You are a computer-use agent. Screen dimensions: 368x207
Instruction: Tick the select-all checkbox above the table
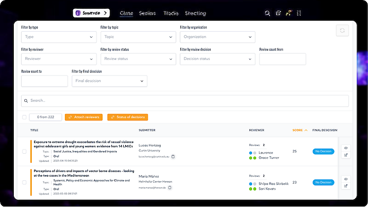coord(24,117)
